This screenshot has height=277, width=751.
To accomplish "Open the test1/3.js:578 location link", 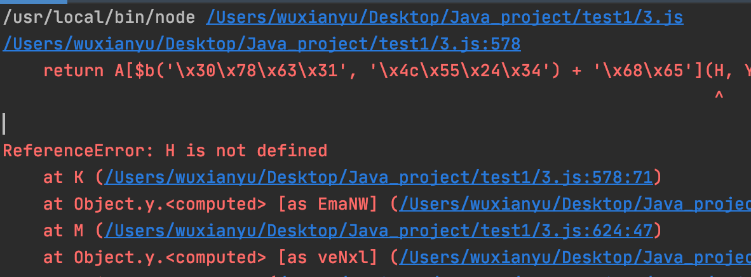I will (262, 44).
